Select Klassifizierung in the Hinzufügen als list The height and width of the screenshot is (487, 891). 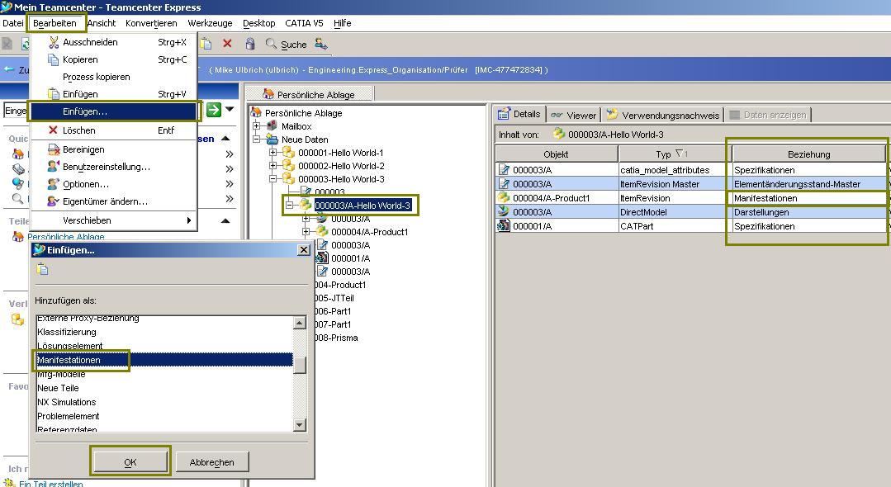(165, 332)
